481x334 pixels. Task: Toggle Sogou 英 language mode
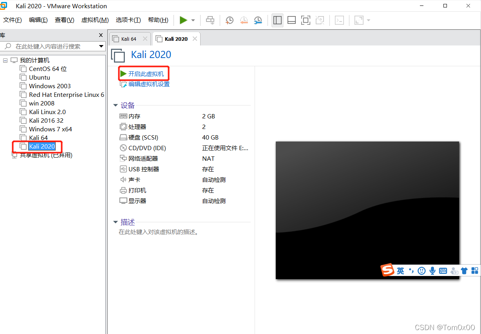click(400, 270)
